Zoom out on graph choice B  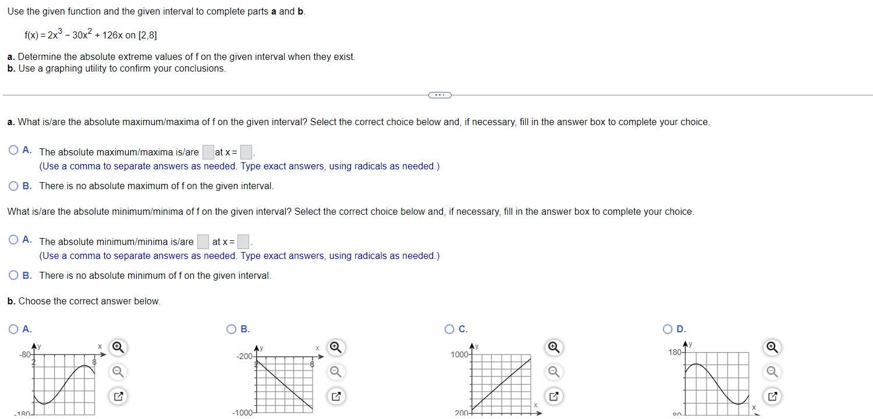click(335, 371)
